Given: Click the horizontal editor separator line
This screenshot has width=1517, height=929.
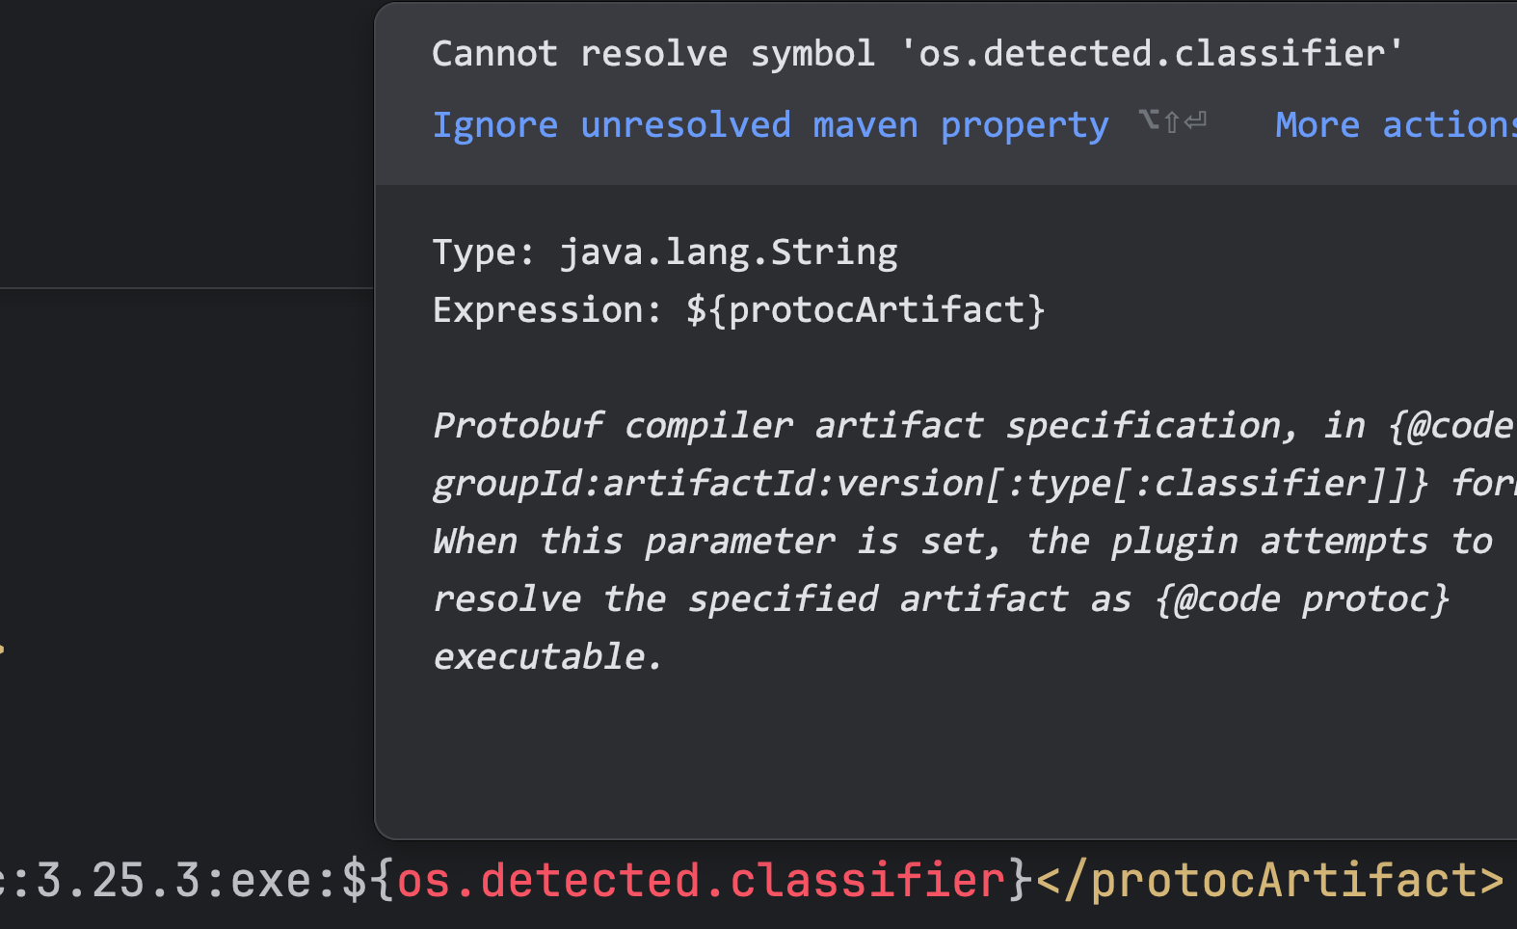Looking at the screenshot, I should coord(186,288).
